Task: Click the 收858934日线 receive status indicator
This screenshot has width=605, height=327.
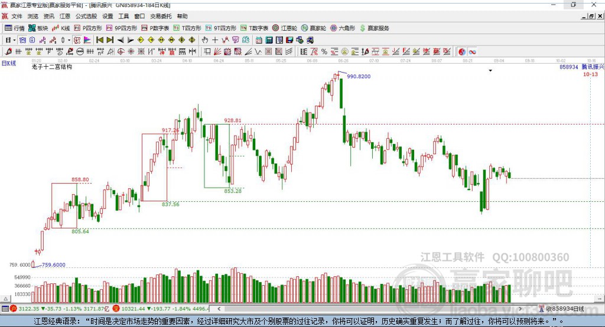Action: pos(561,309)
